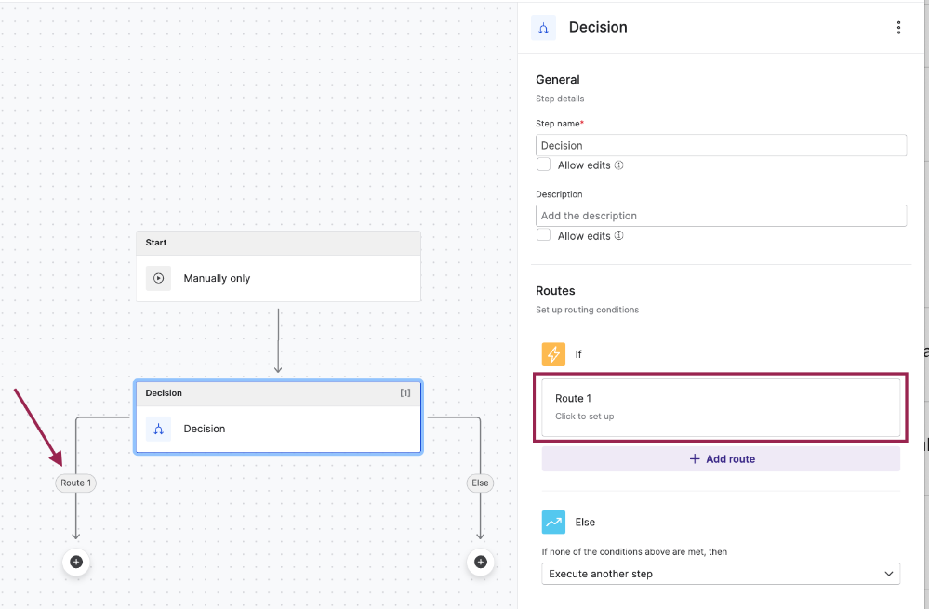Click the Routes section heading

[555, 291]
